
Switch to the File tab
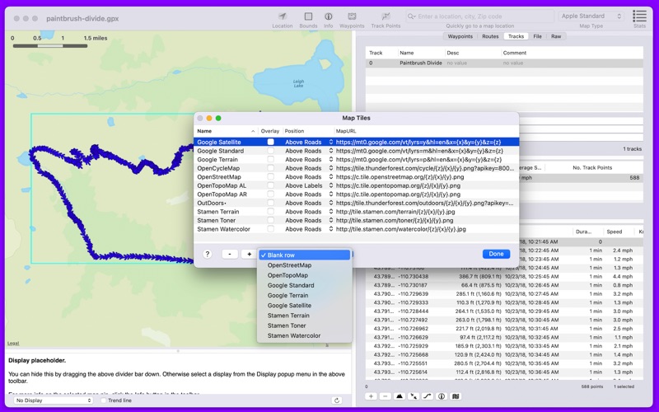tap(538, 36)
